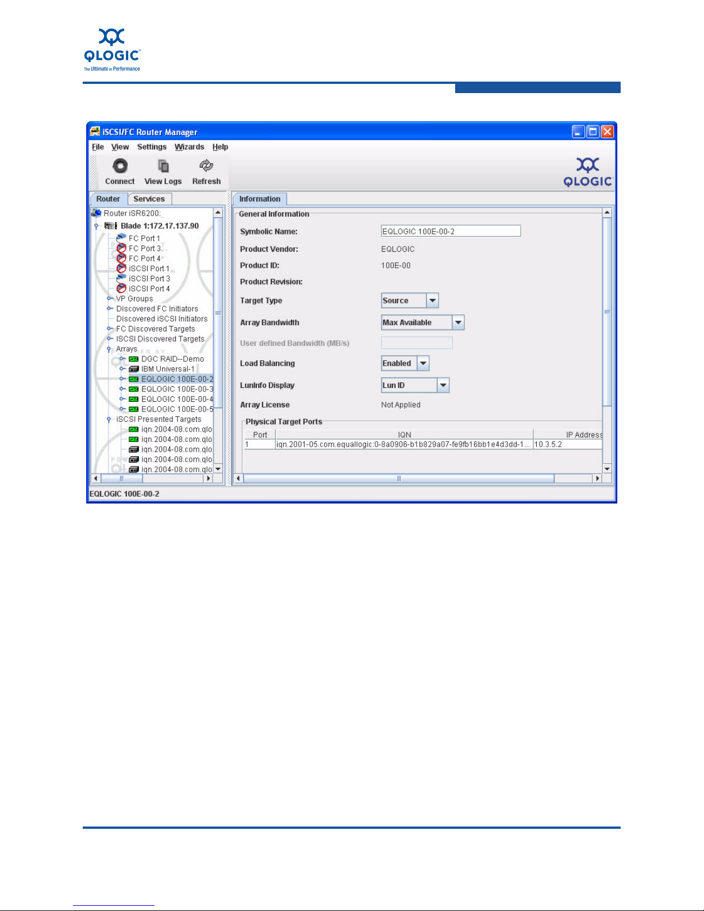Click the iqn.2001-05.com.equallogic IQN cell
The width and height of the screenshot is (704, 911).
coord(403,444)
